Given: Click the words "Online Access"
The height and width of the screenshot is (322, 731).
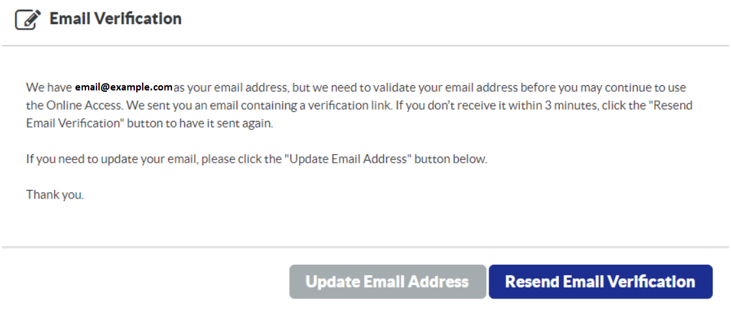Looking at the screenshot, I should point(78,105).
